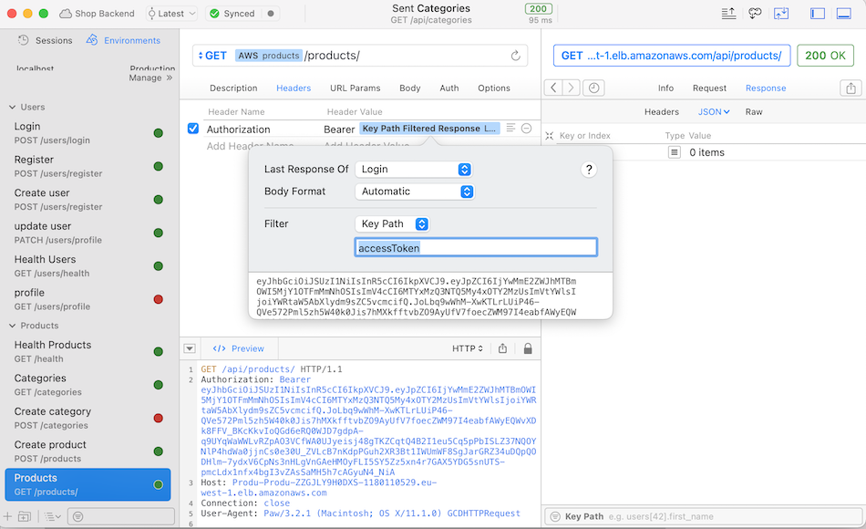Switch to the Description tab

[x=233, y=88]
